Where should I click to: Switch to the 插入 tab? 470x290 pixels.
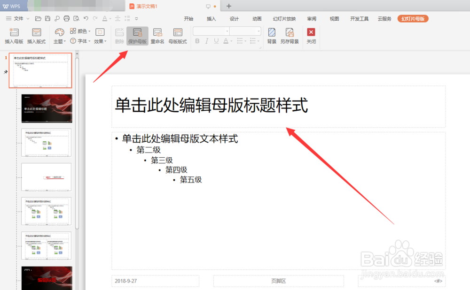click(211, 19)
